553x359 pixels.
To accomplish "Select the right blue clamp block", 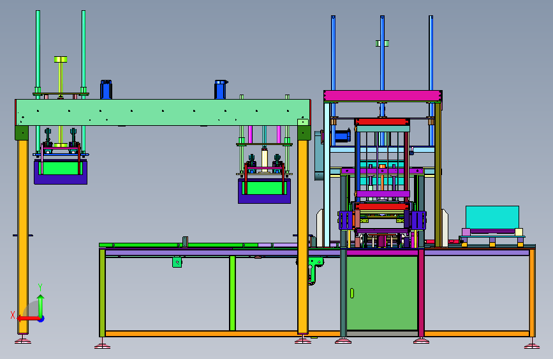I will click(418, 220).
